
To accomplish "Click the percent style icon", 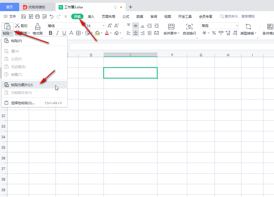I will click(x=214, y=33).
